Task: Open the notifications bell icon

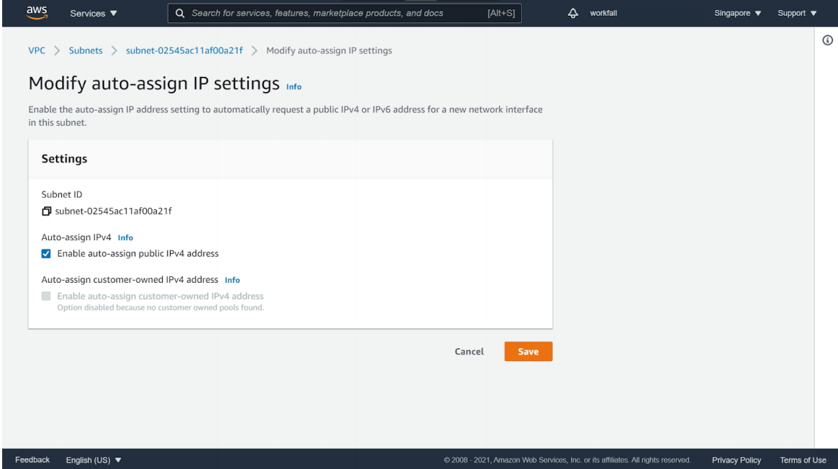Action: point(574,13)
